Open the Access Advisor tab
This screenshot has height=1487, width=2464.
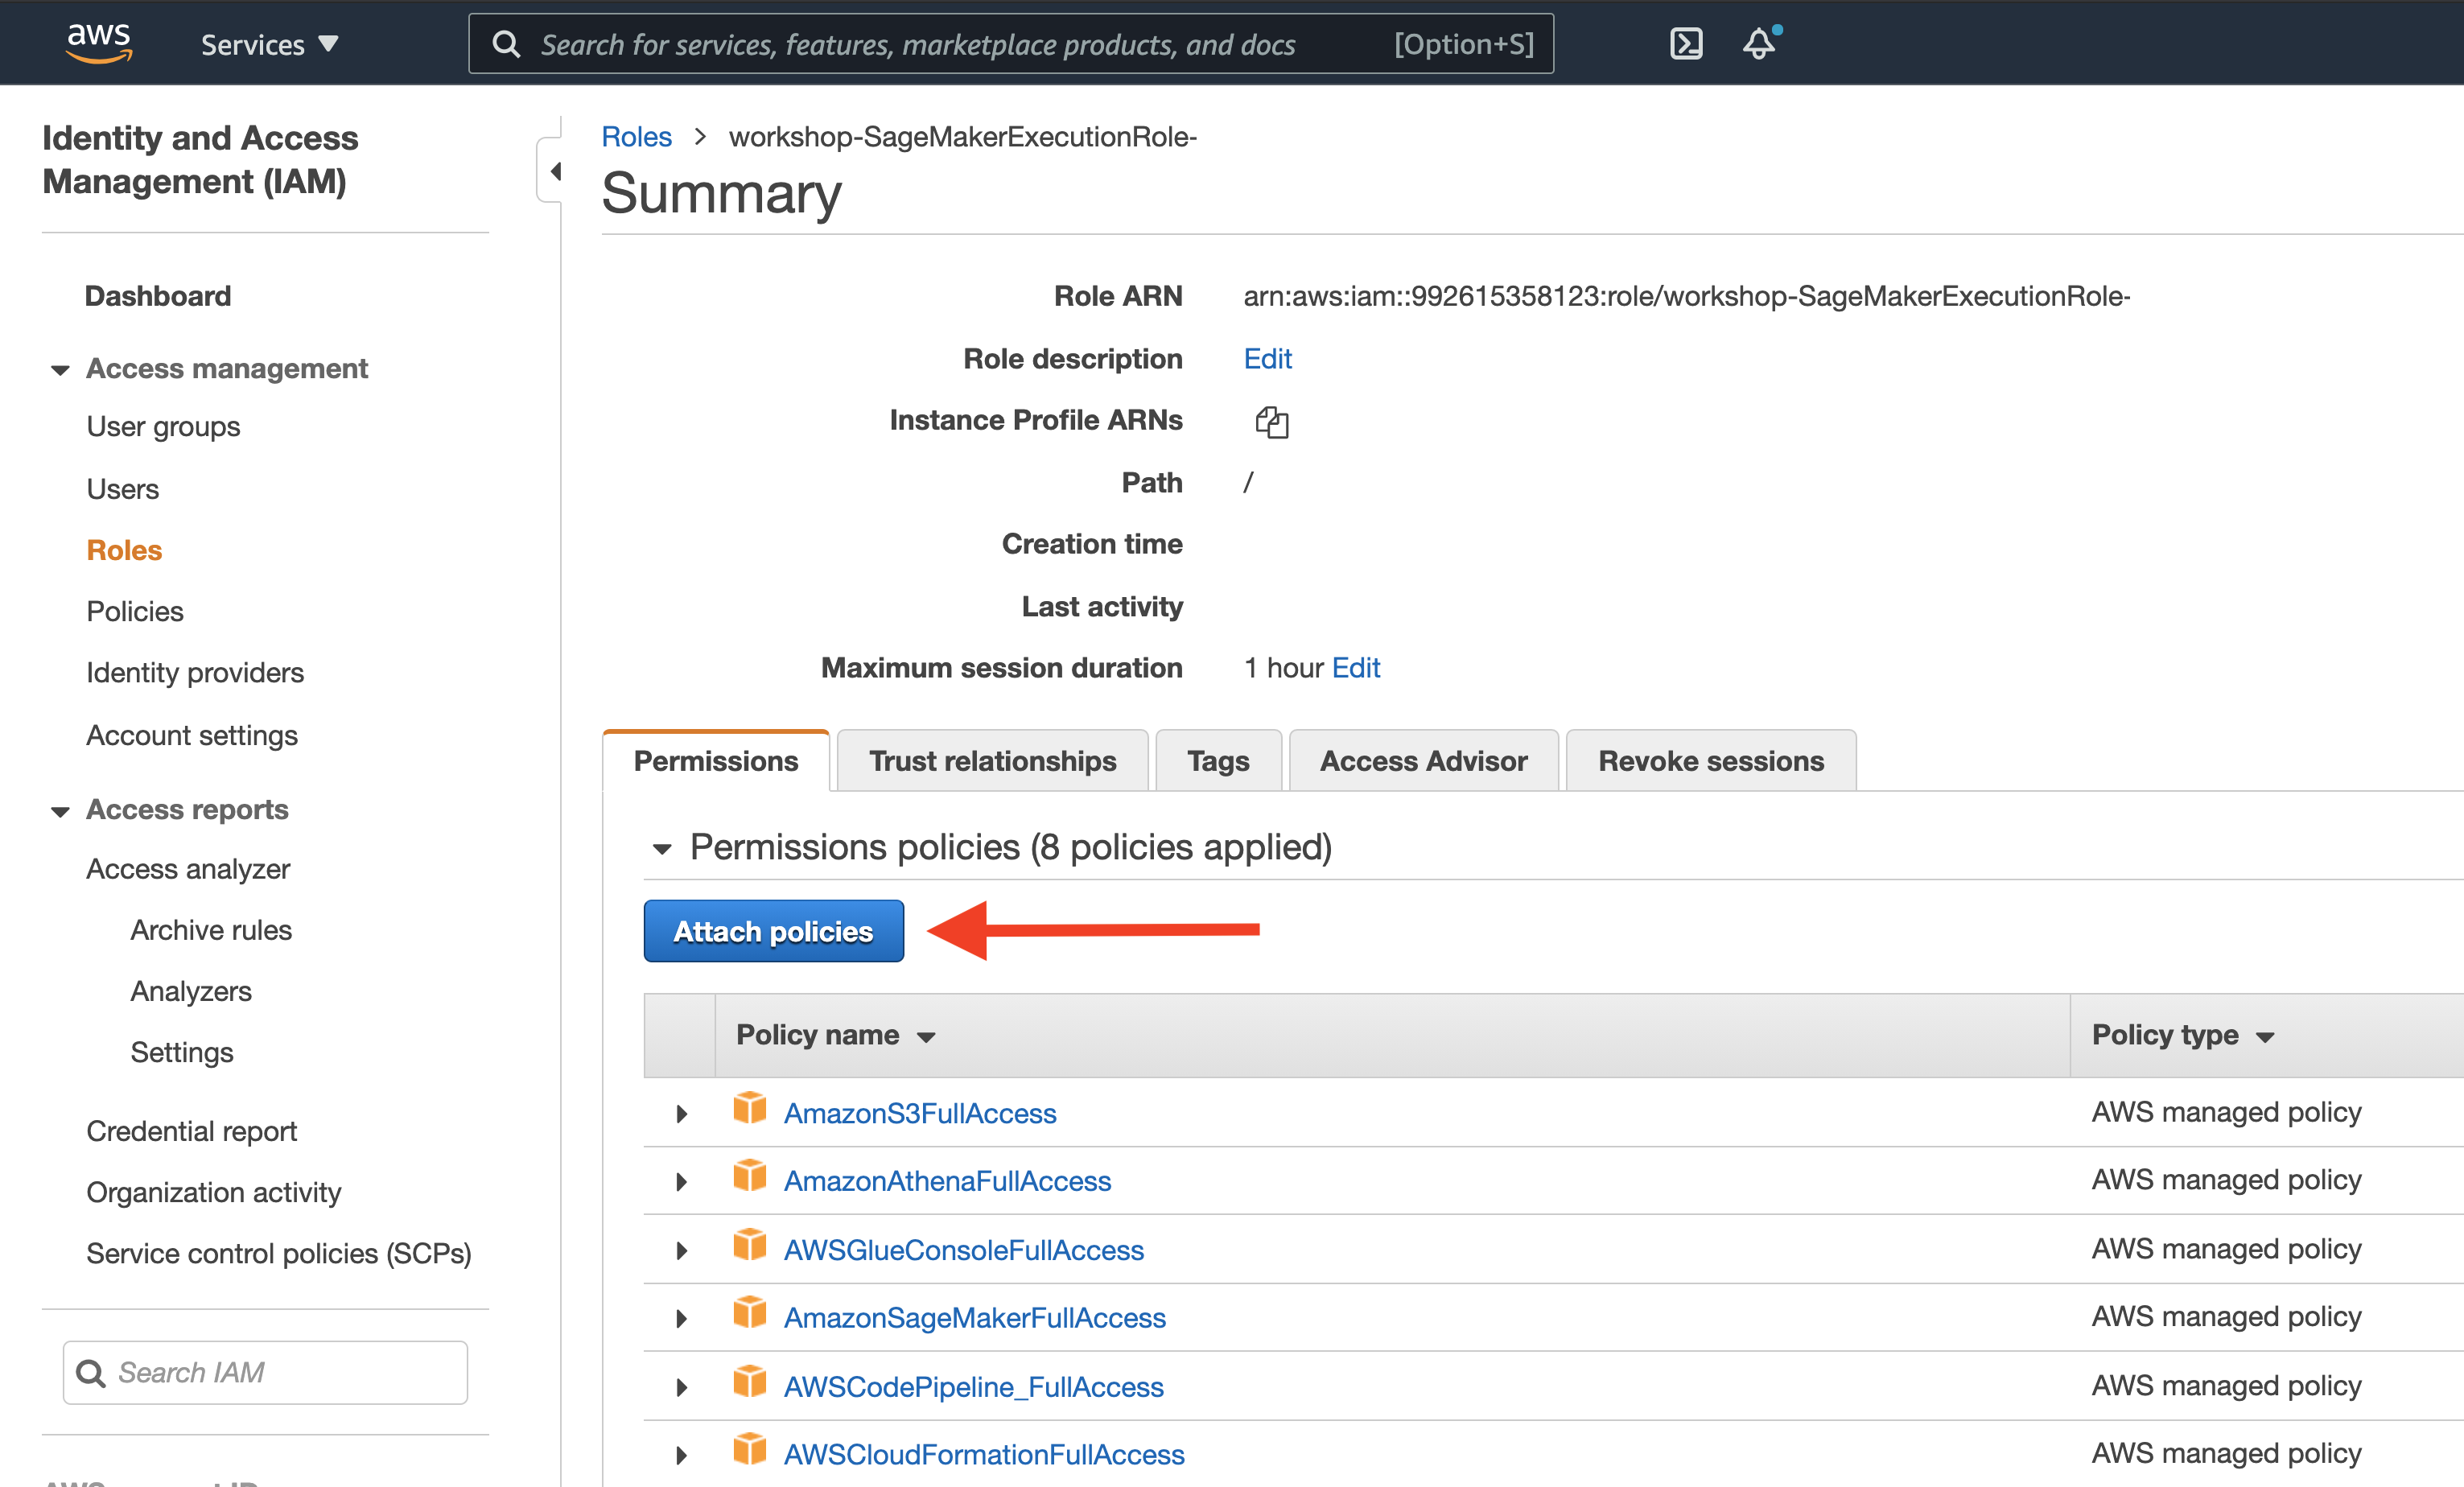pos(1422,761)
